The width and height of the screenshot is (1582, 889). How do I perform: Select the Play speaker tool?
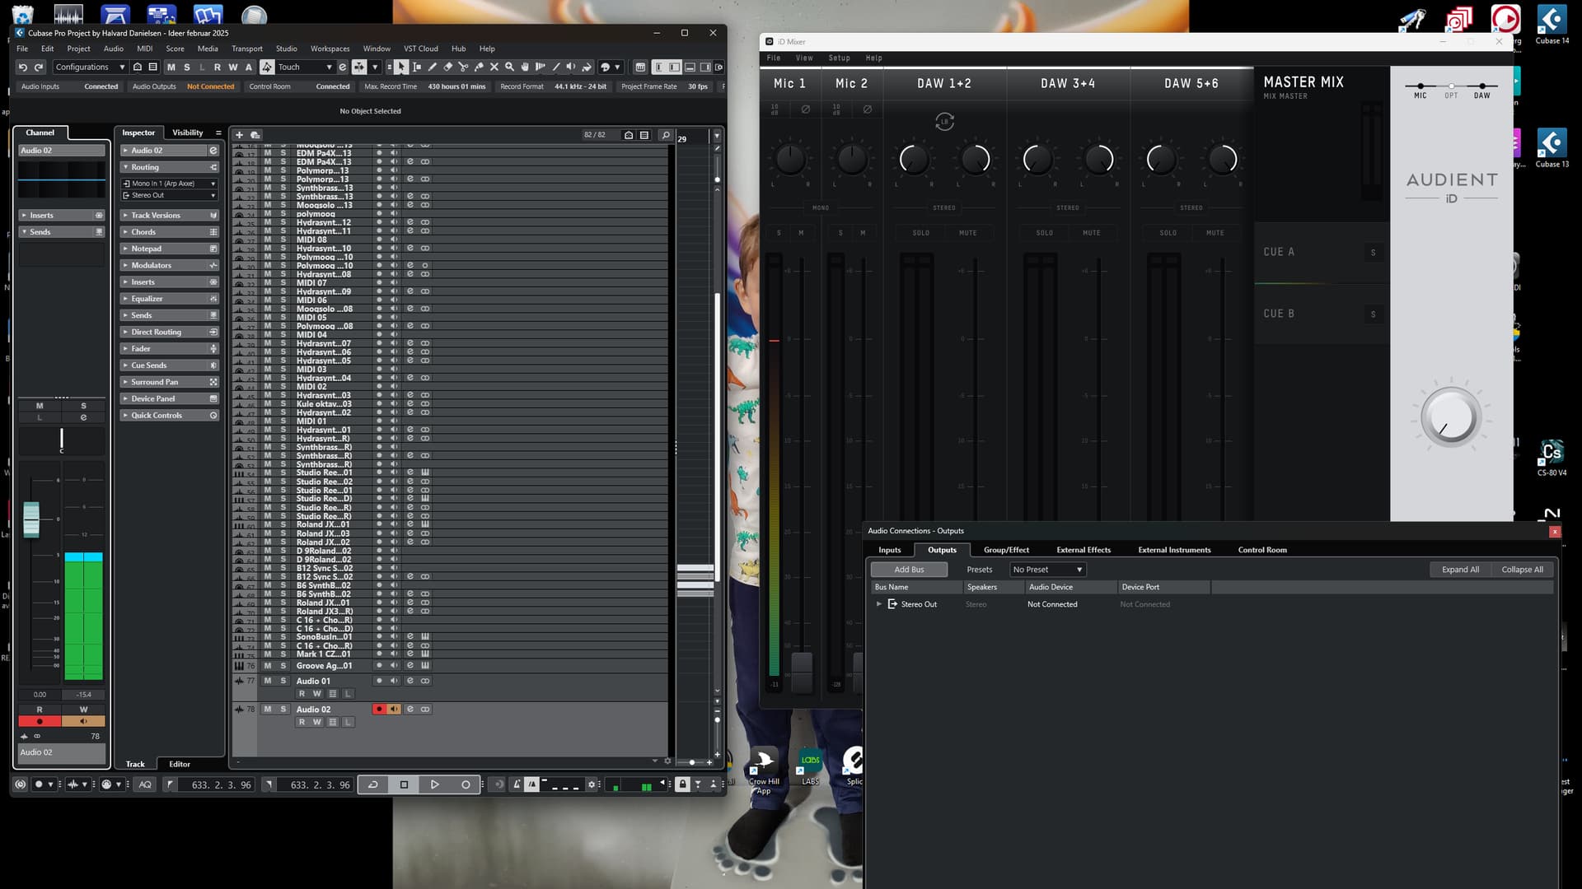[x=571, y=67]
